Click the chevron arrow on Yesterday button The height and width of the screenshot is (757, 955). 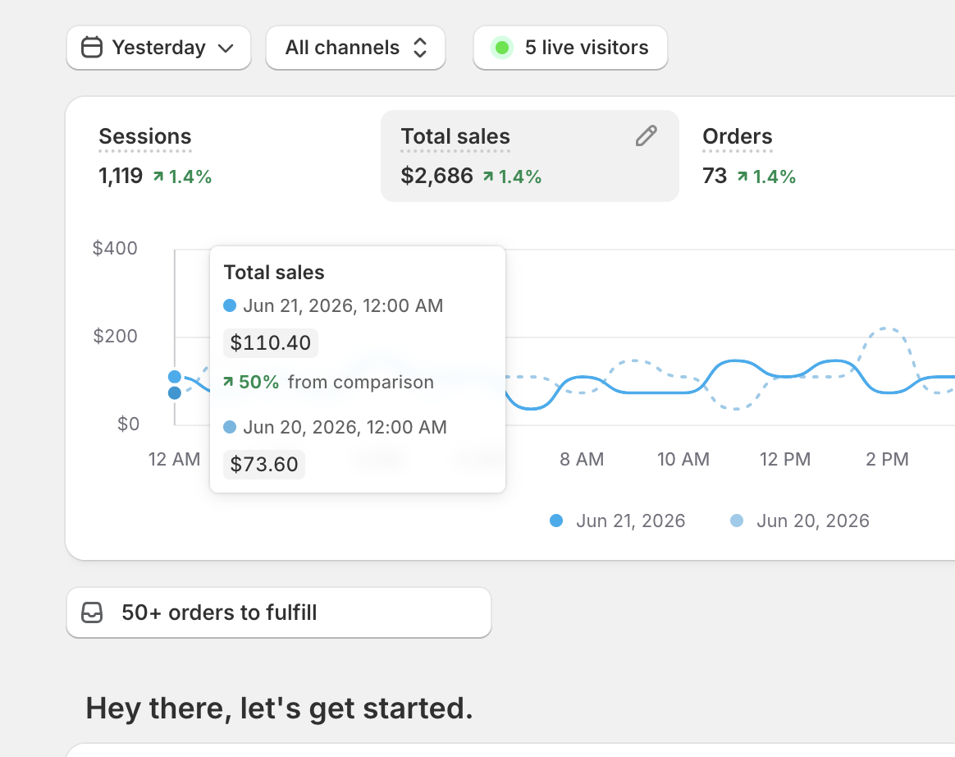(x=226, y=48)
